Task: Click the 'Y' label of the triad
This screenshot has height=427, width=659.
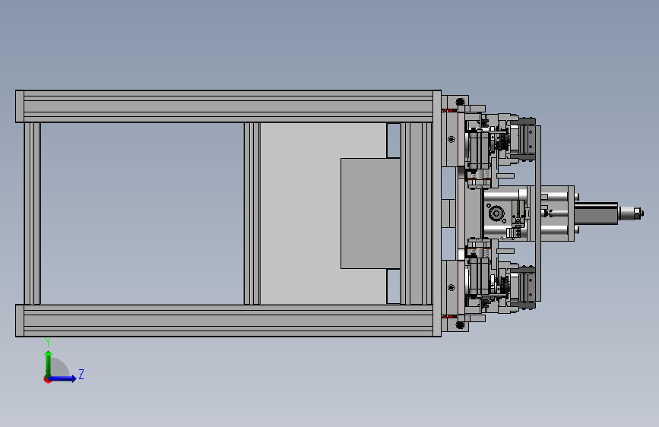Action: click(48, 342)
